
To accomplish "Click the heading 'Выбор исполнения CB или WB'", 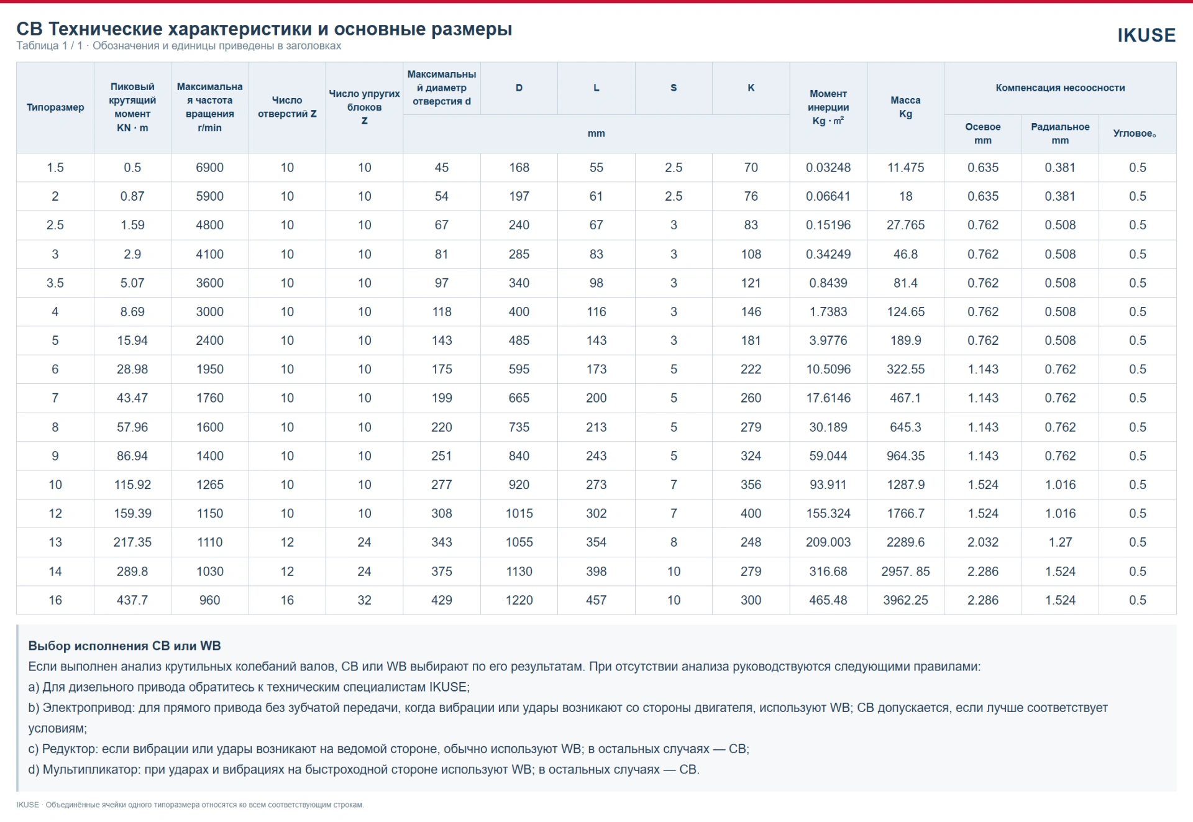I will pos(124,646).
